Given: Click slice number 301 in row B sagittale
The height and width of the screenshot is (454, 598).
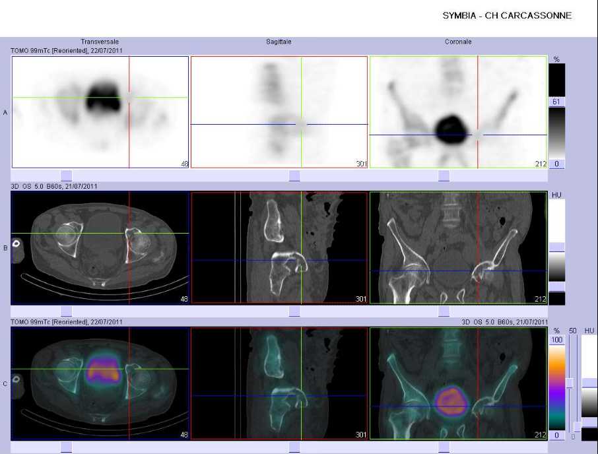Looking at the screenshot, I should [x=361, y=299].
